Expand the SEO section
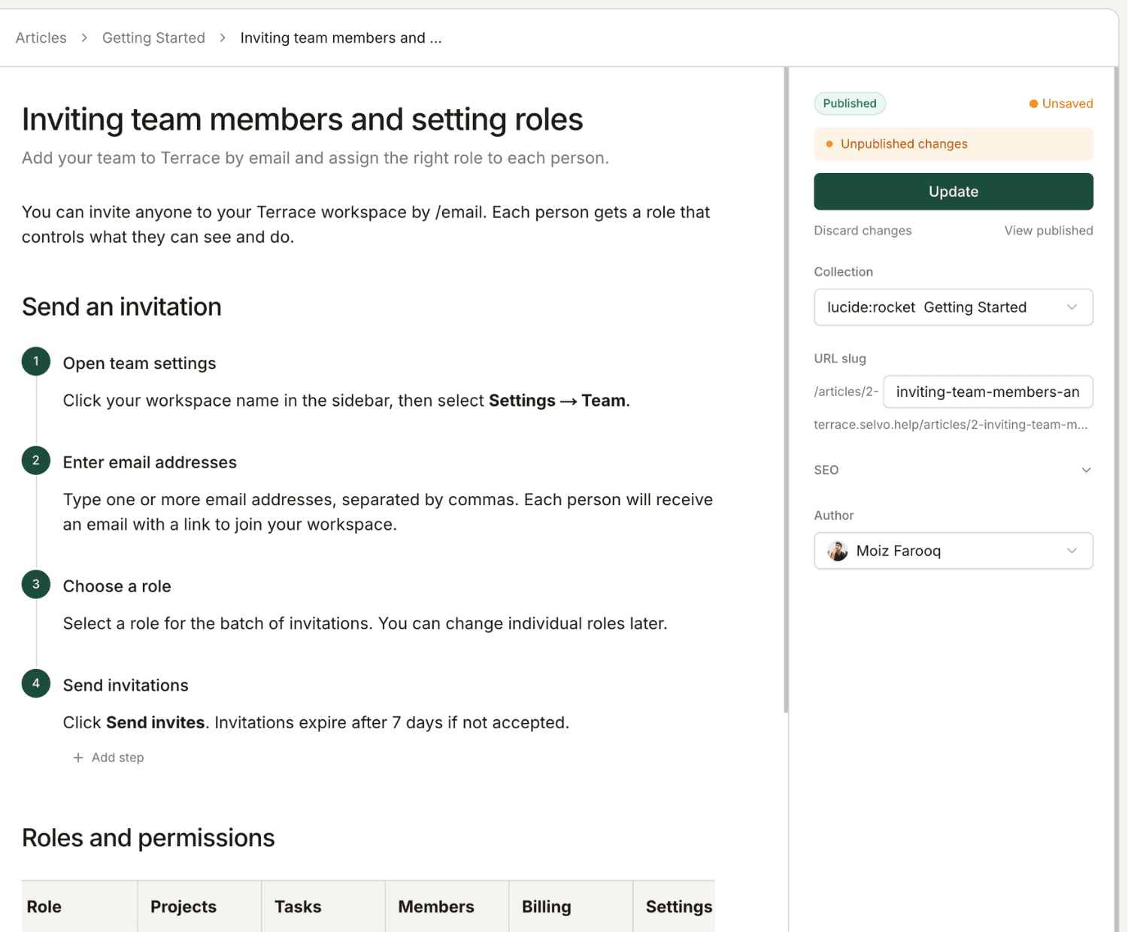The image size is (1128, 932). 953,470
